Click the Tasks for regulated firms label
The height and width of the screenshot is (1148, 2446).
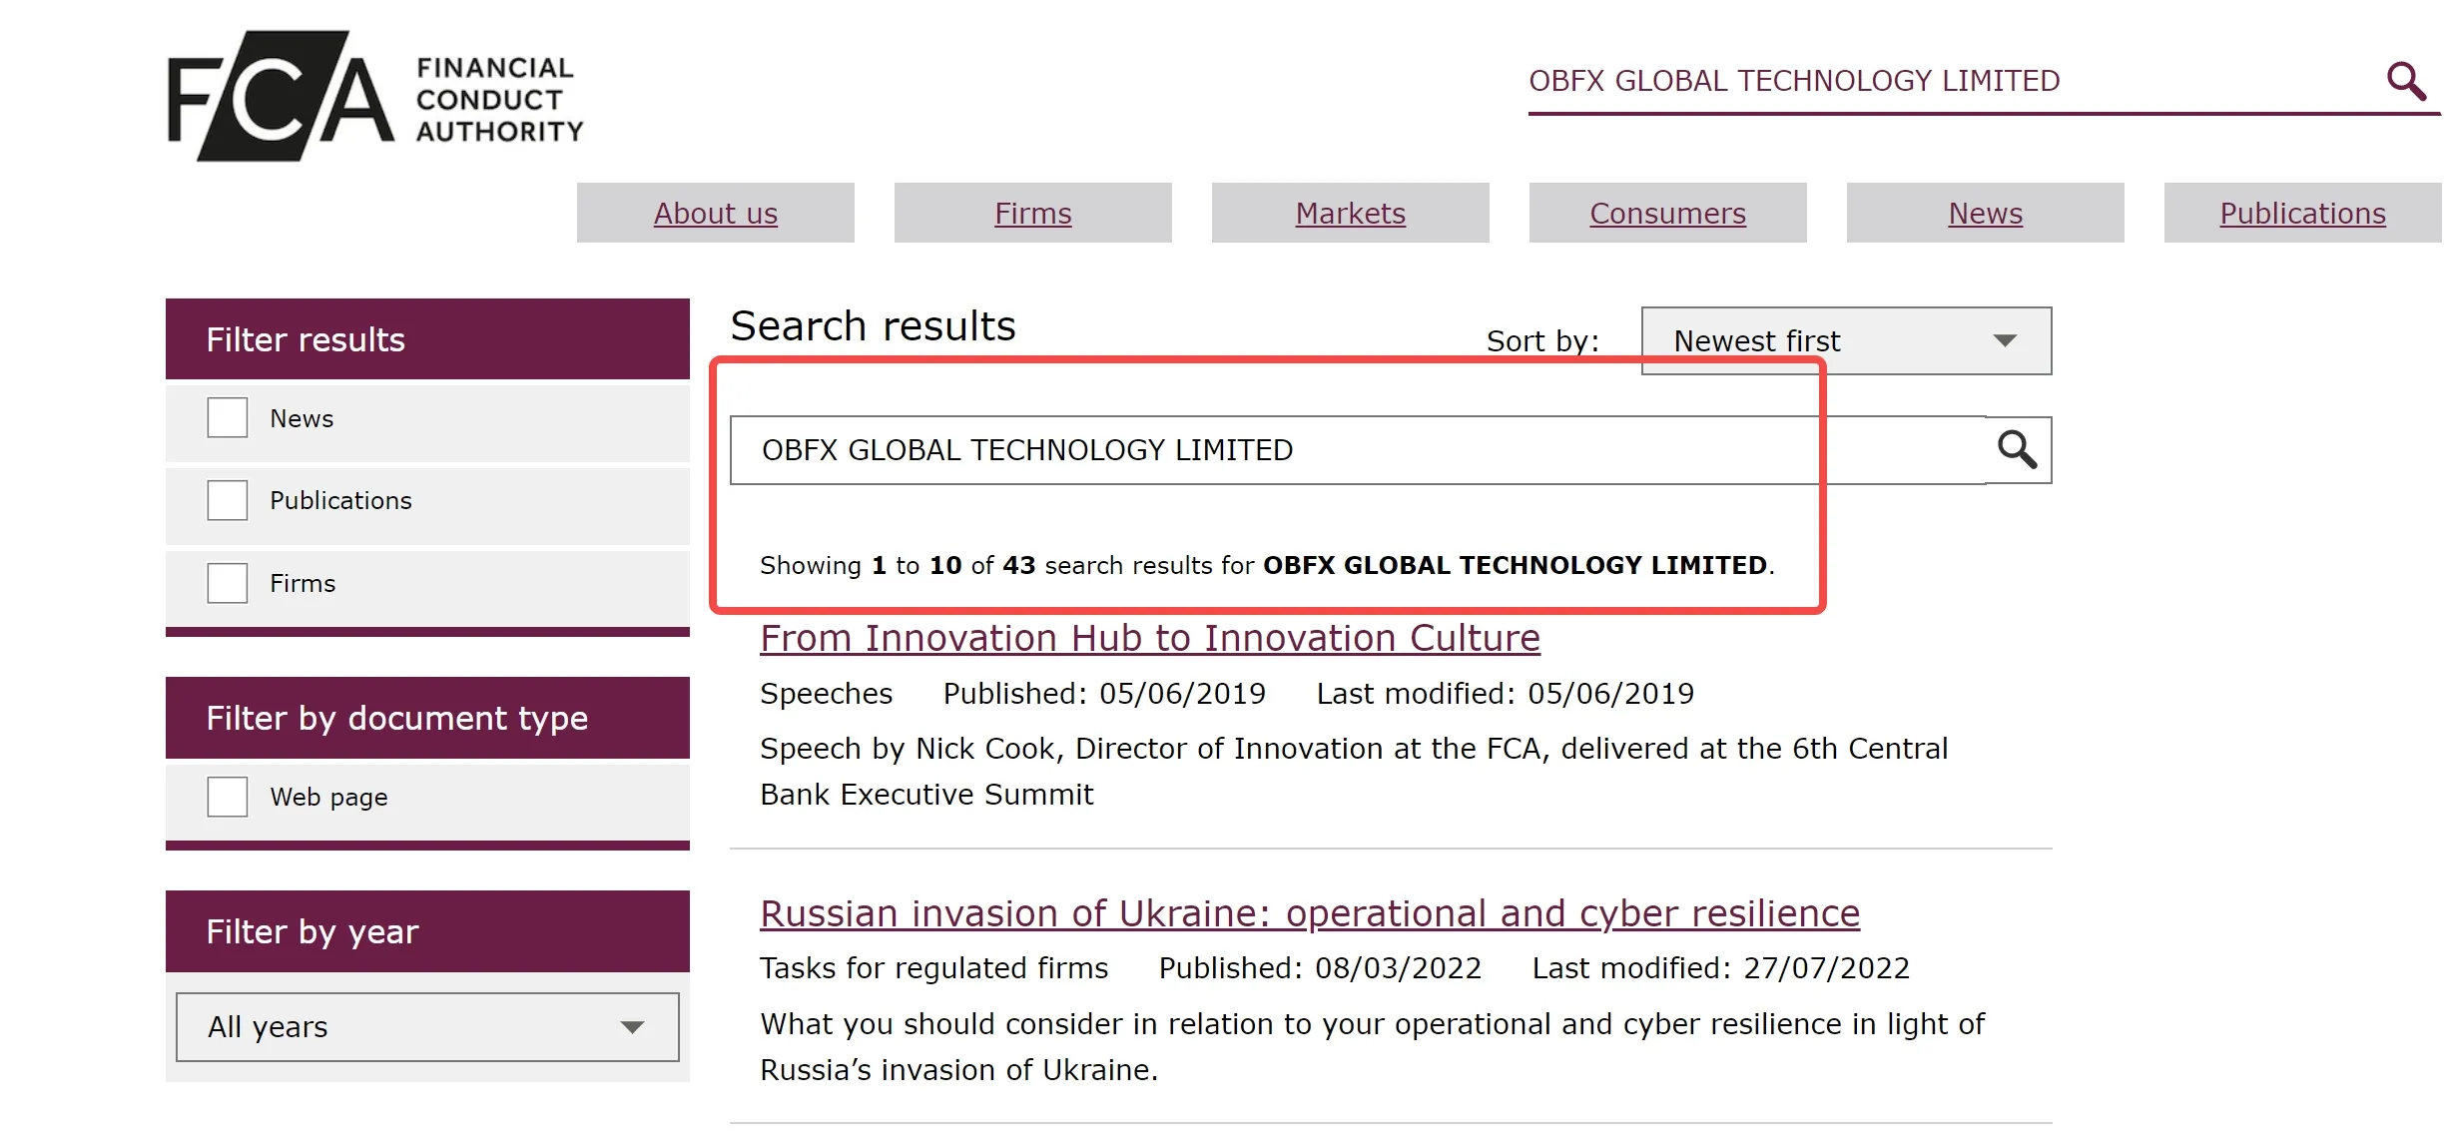(x=934, y=968)
